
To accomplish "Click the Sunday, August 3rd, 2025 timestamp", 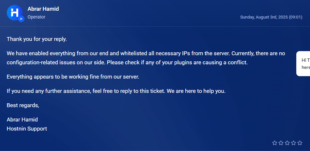I will [271, 17].
